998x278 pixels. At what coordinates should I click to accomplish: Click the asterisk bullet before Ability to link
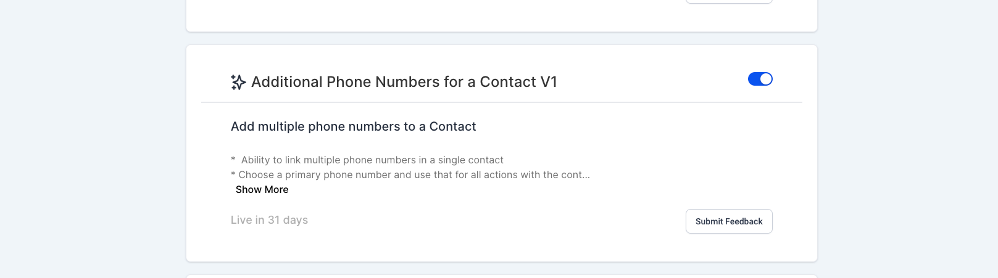coord(233,160)
